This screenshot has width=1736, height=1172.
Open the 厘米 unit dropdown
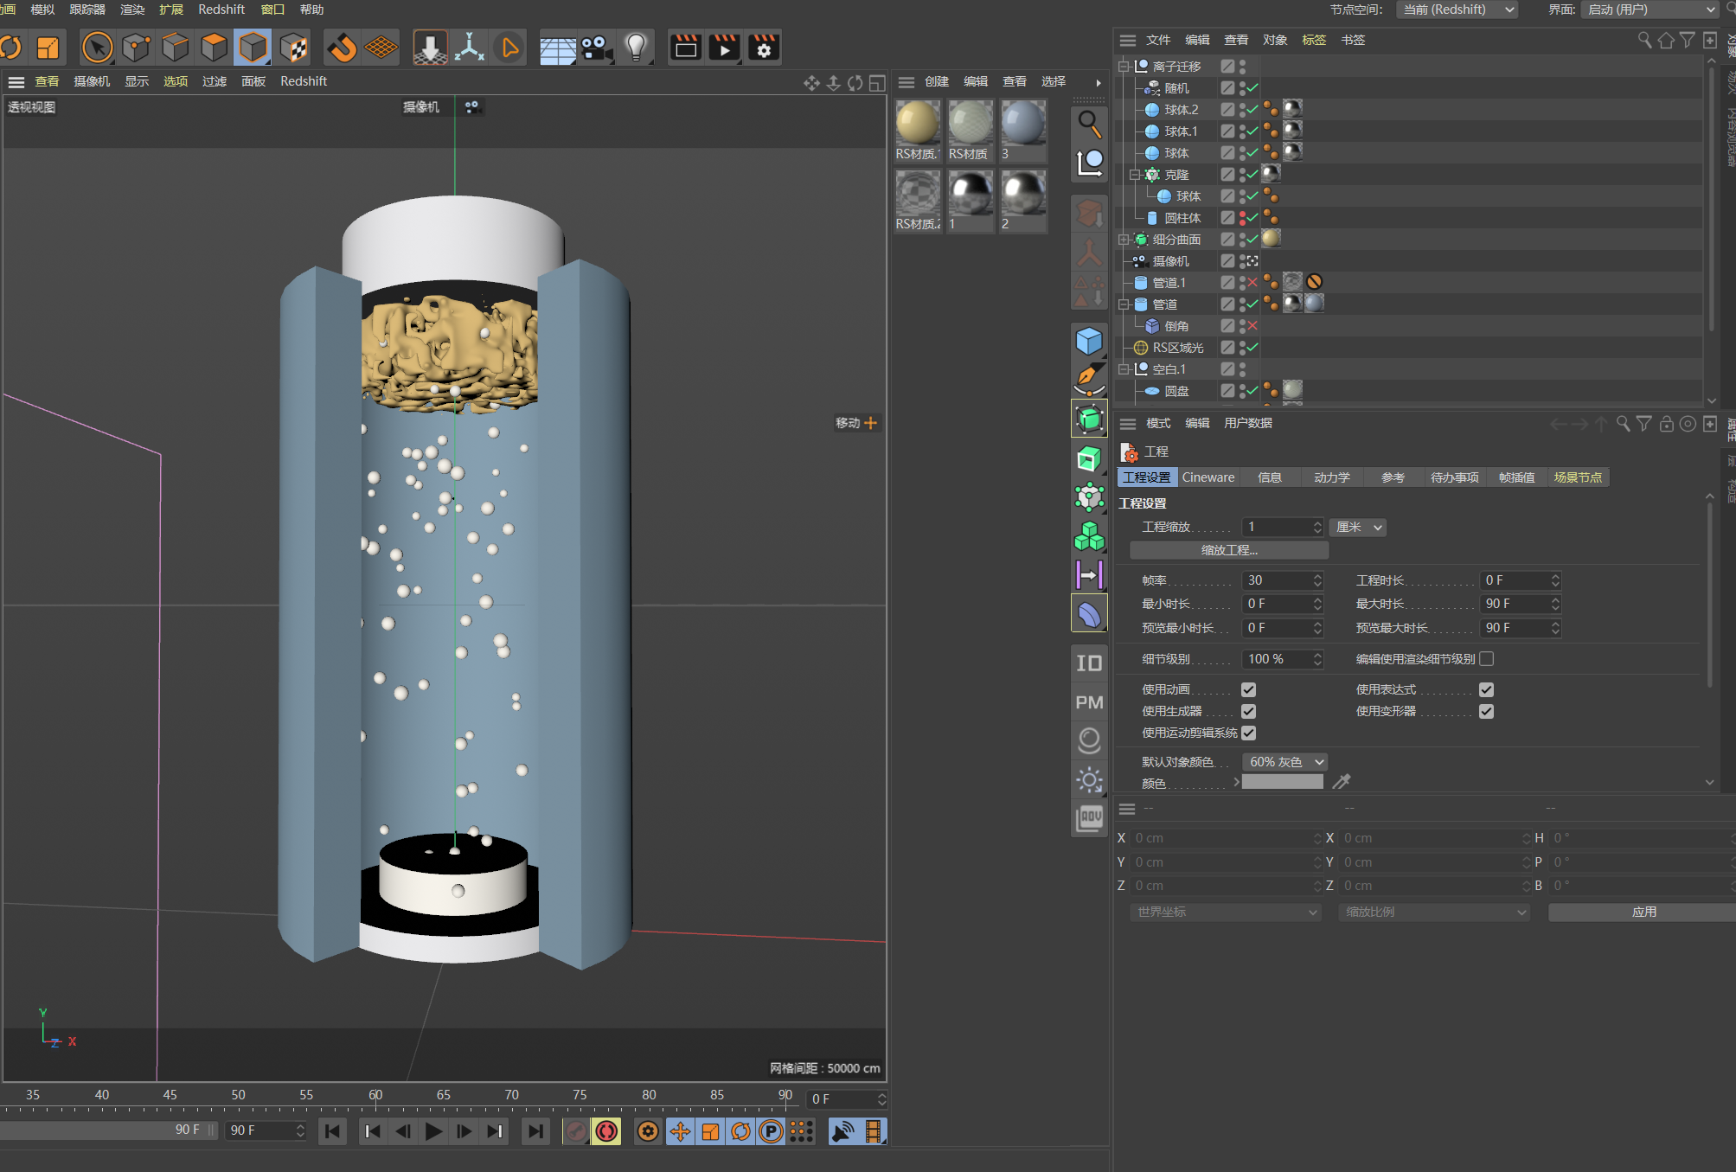1358,527
